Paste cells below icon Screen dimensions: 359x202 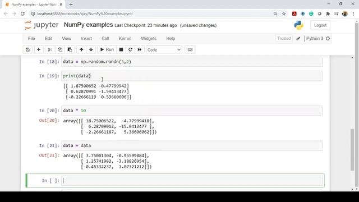(70, 50)
